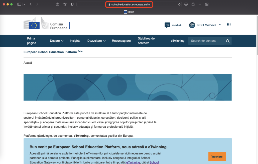This screenshot has height=164, width=258.
Task: Open the Insights menu item
Action: pyautogui.click(x=75, y=41)
